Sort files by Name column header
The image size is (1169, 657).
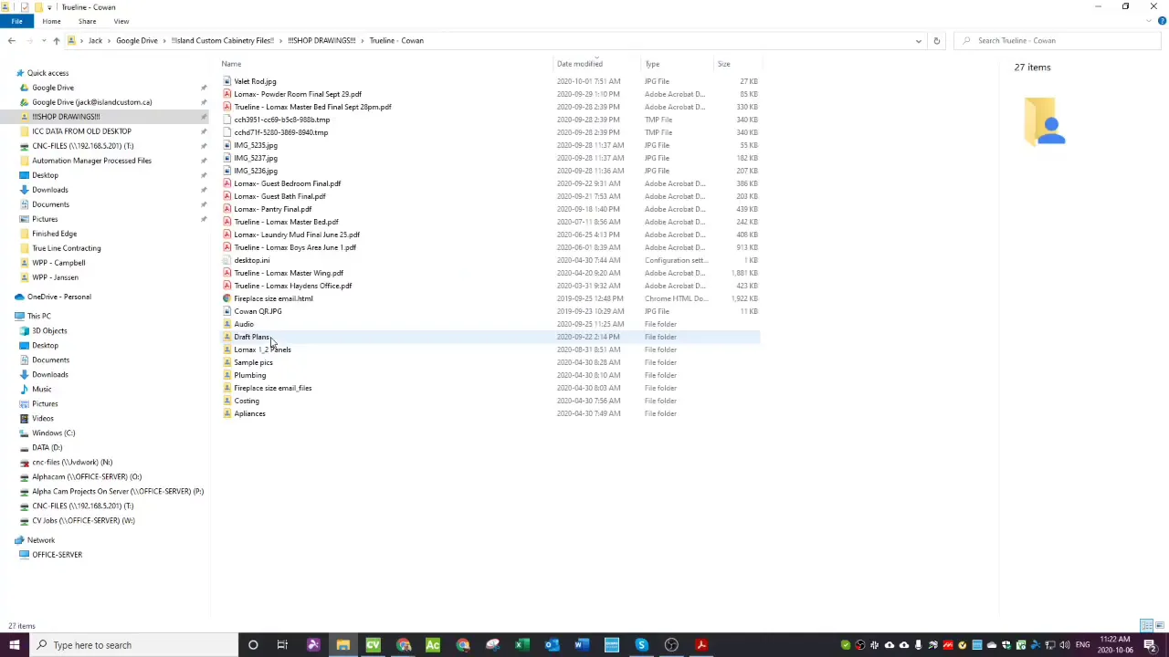(x=231, y=64)
